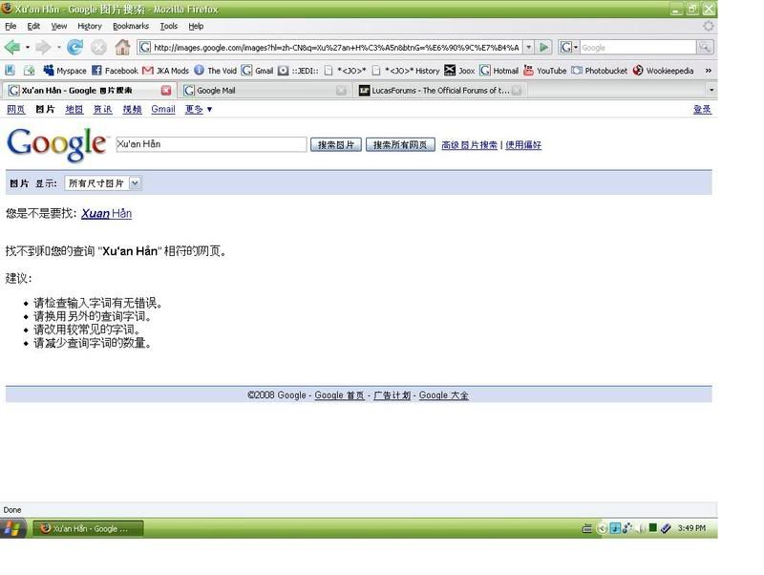Open the list all tabs dropdown
764x575 pixels.
(711, 90)
